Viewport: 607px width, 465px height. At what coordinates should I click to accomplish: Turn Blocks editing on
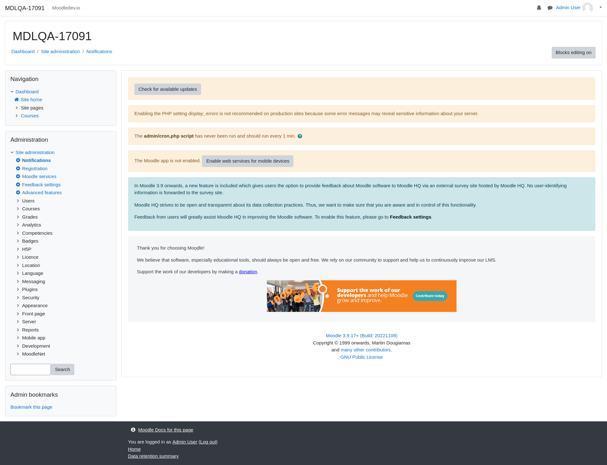tap(573, 53)
